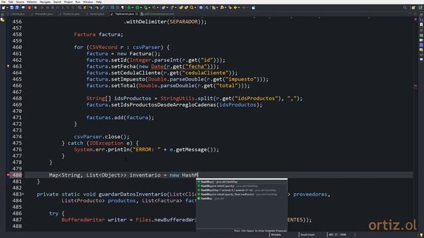Click the Open Type toolbar icon

[x=181, y=7]
